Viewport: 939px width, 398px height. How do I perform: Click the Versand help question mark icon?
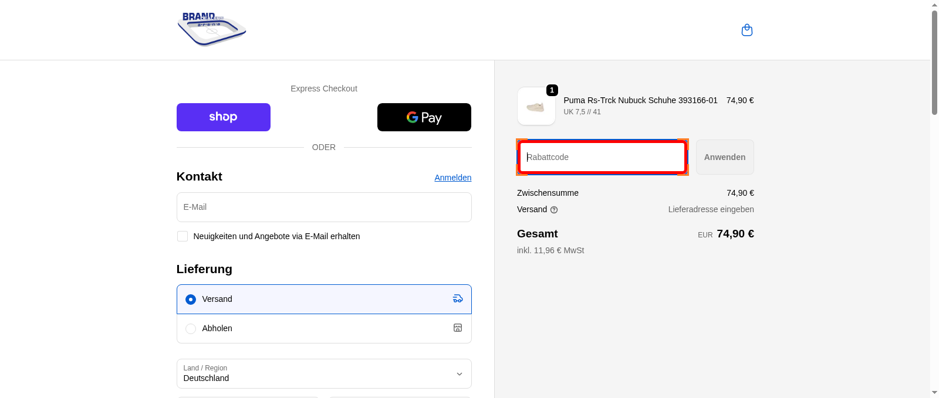[x=554, y=210]
